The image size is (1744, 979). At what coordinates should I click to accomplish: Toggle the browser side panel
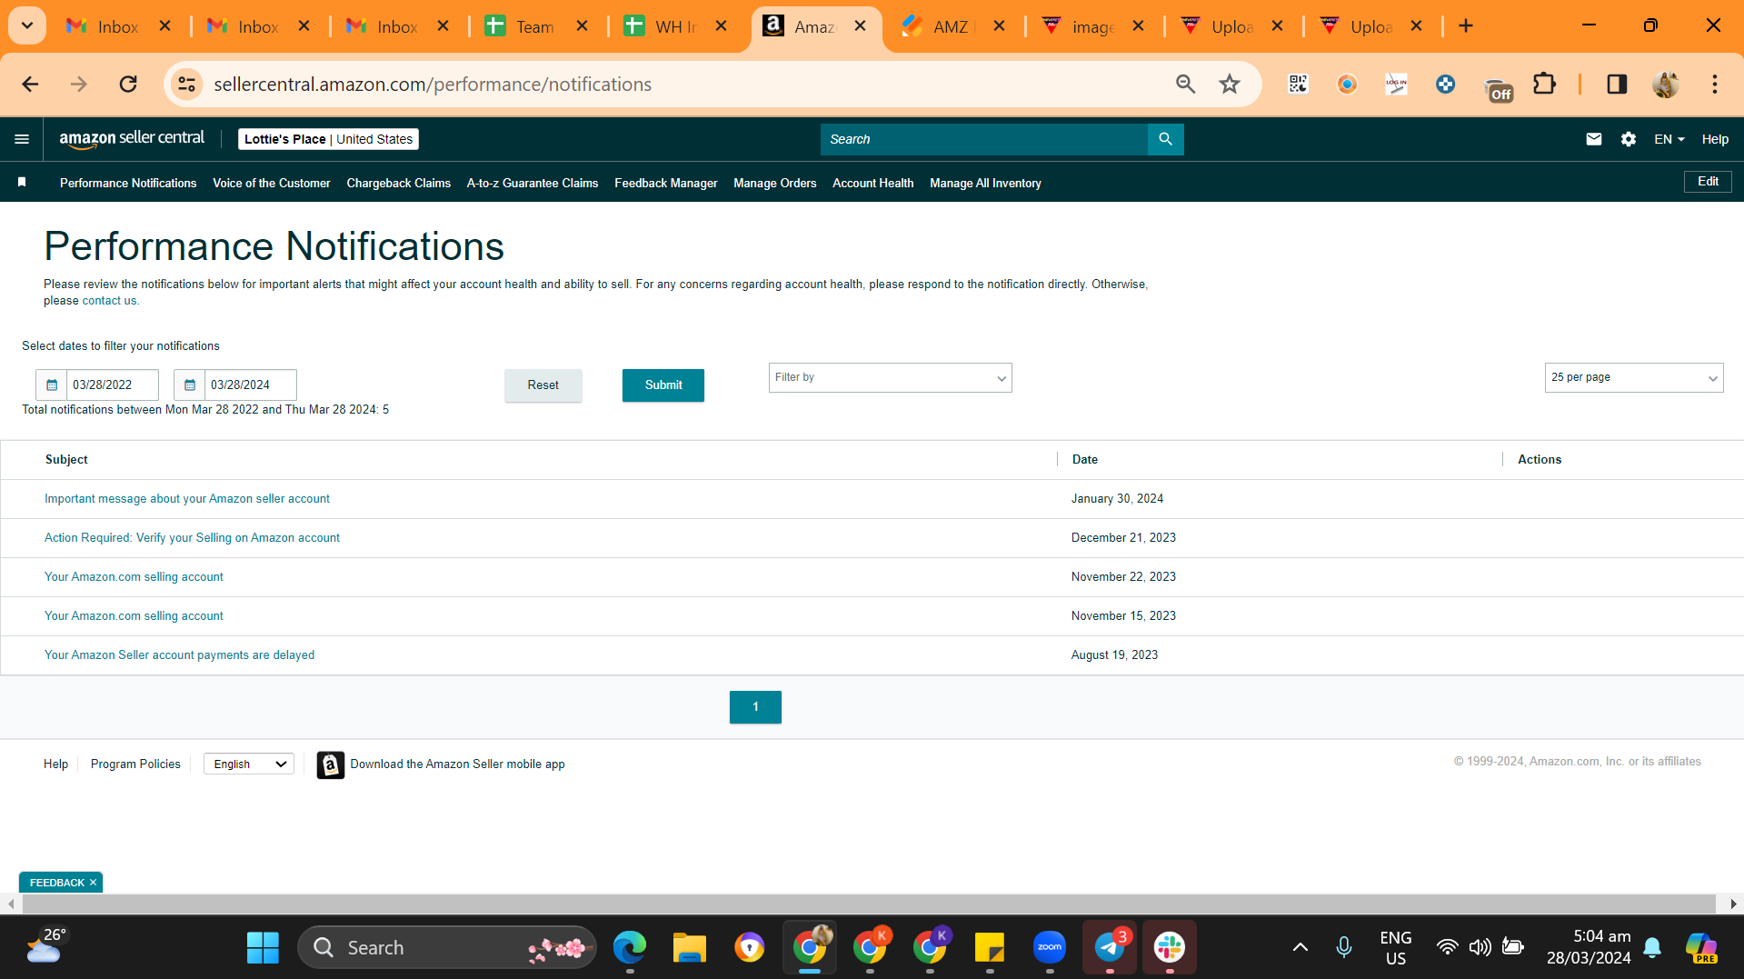point(1617,85)
